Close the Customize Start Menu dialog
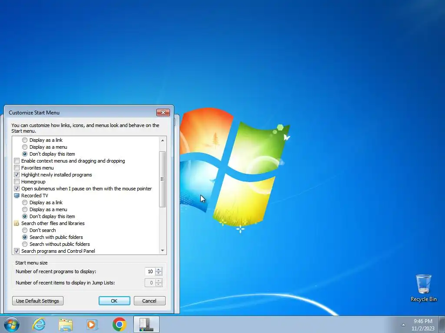The image size is (445, 333). [x=163, y=112]
